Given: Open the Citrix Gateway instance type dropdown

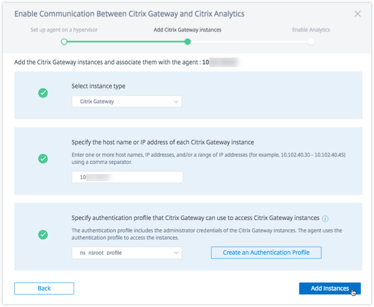Looking at the screenshot, I should (x=127, y=102).
